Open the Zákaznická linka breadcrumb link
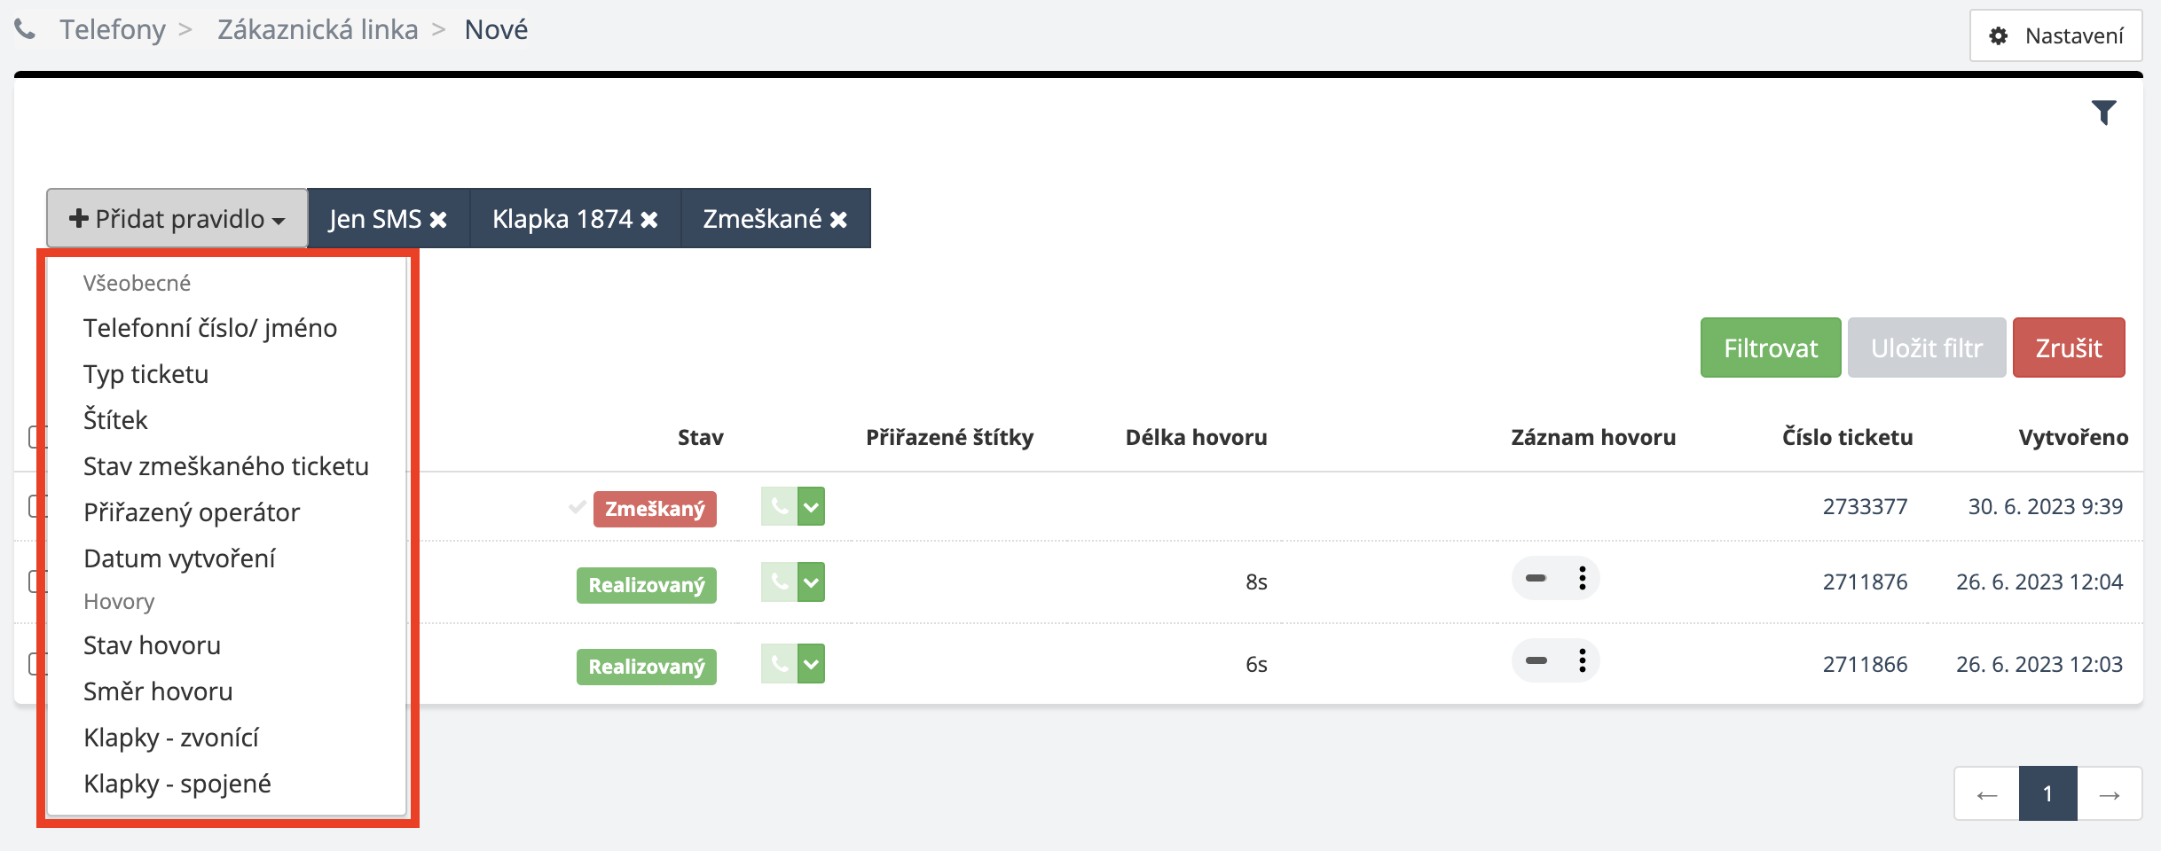The image size is (2161, 851). 318,29
